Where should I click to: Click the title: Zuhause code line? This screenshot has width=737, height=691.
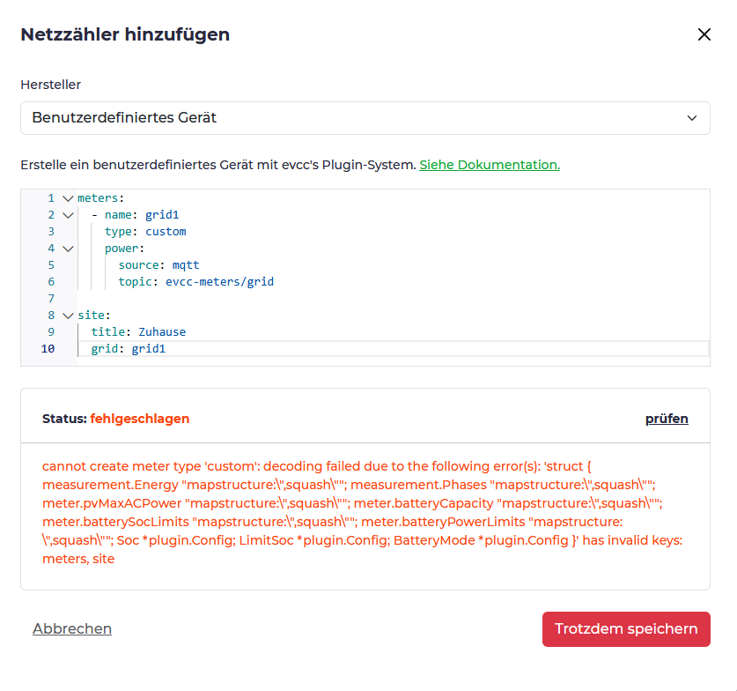(x=138, y=332)
